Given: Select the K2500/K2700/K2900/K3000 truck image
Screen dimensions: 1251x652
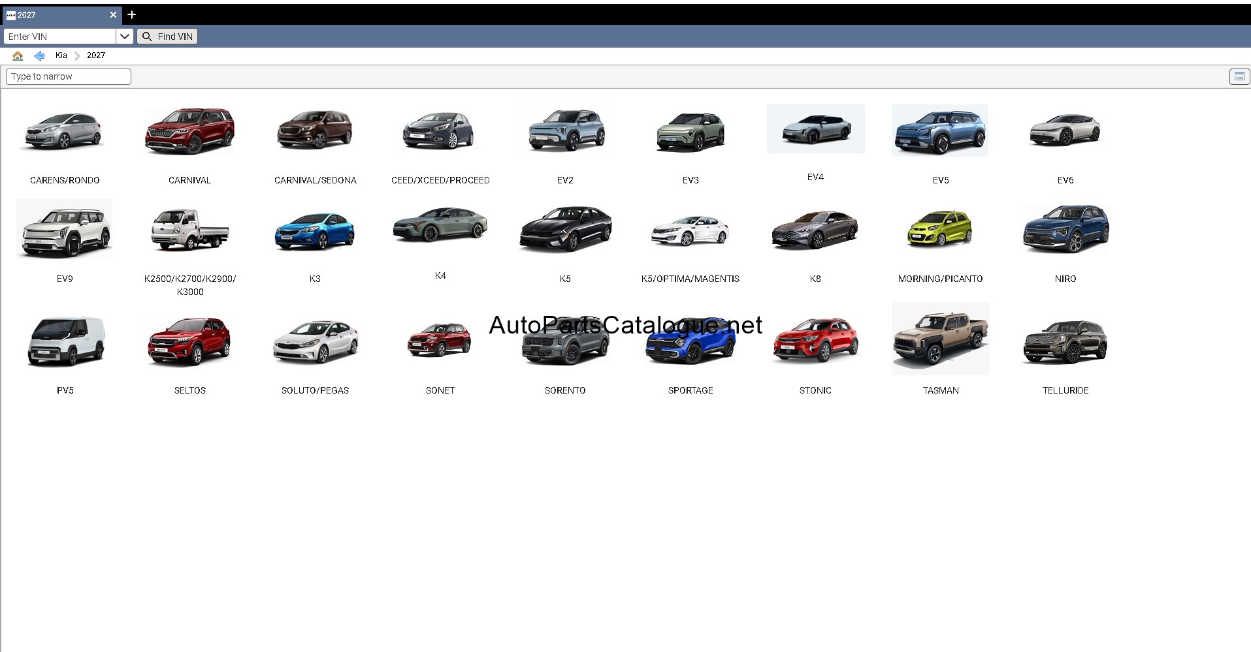Looking at the screenshot, I should tap(190, 229).
